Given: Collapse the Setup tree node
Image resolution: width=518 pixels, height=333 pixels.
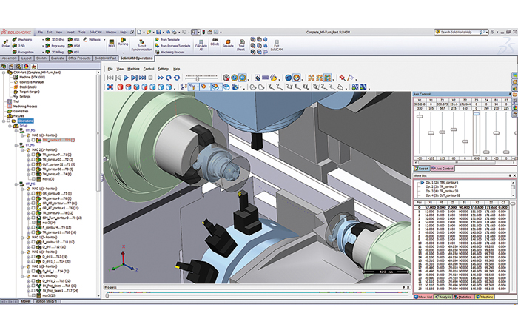Looking at the screenshot, I should (x=10, y=126).
